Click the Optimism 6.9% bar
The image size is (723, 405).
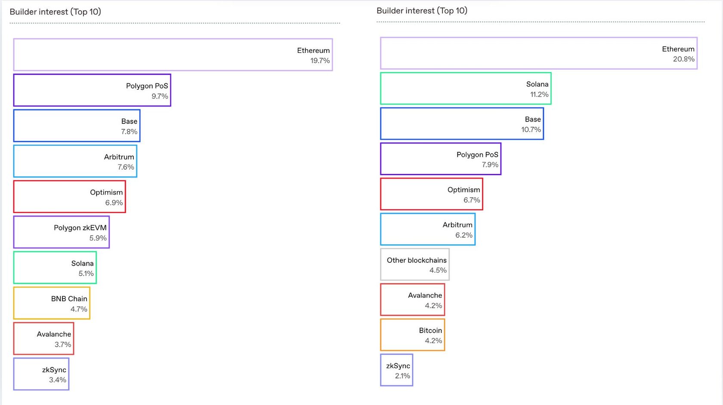pyautogui.click(x=70, y=197)
